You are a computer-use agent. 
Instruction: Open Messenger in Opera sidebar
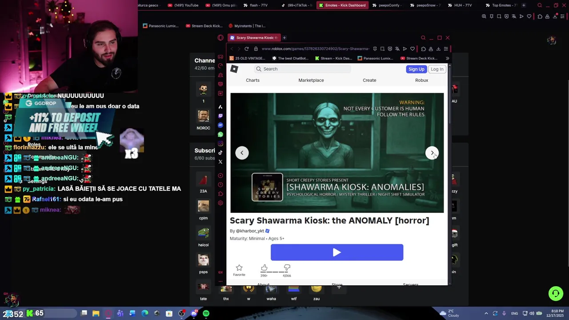(x=220, y=125)
